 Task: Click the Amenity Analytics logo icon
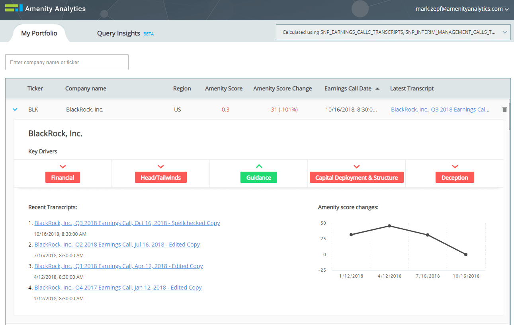click(14, 8)
